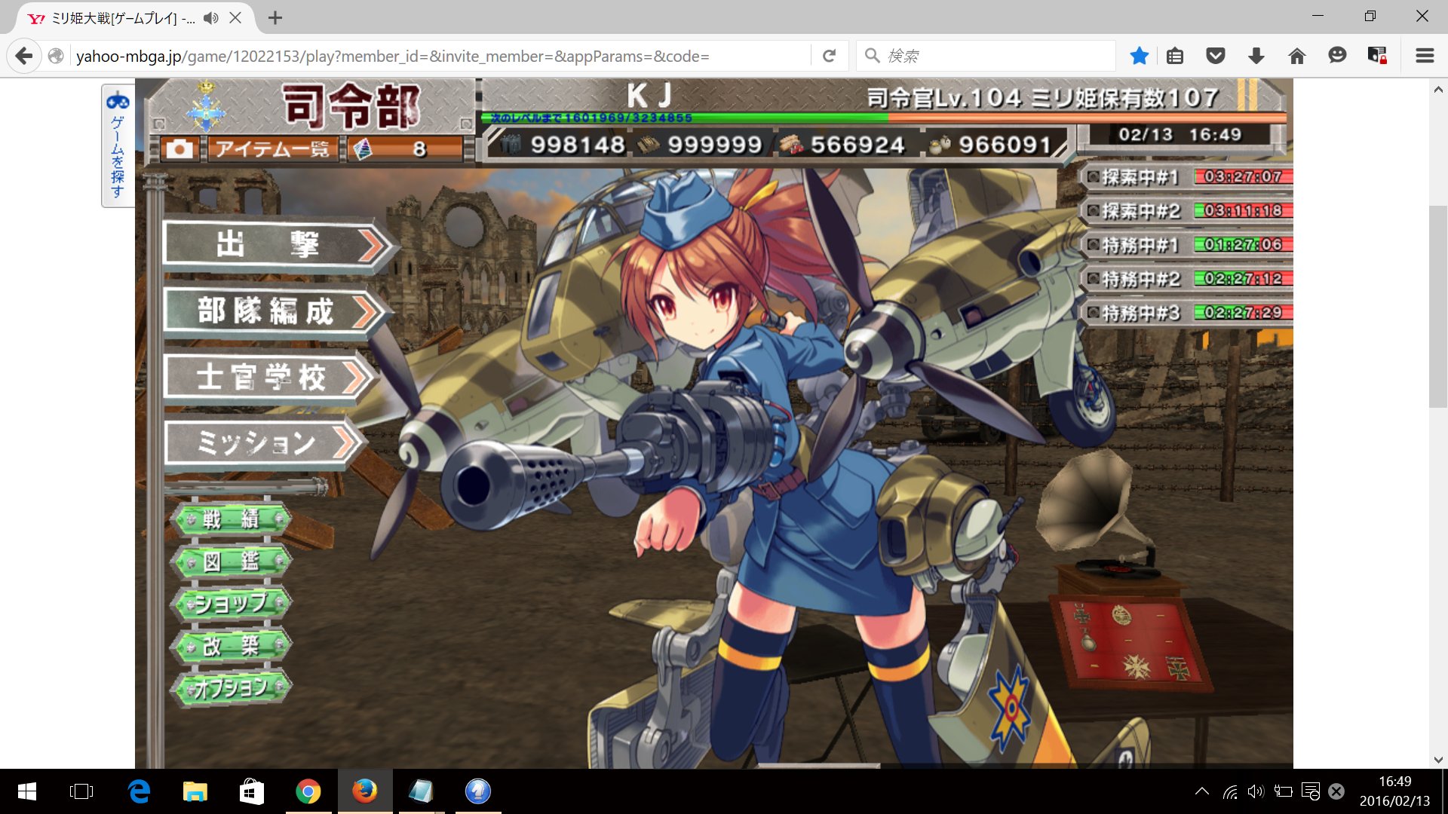Open the ショップ shop button
The image size is (1448, 814).
[231, 603]
